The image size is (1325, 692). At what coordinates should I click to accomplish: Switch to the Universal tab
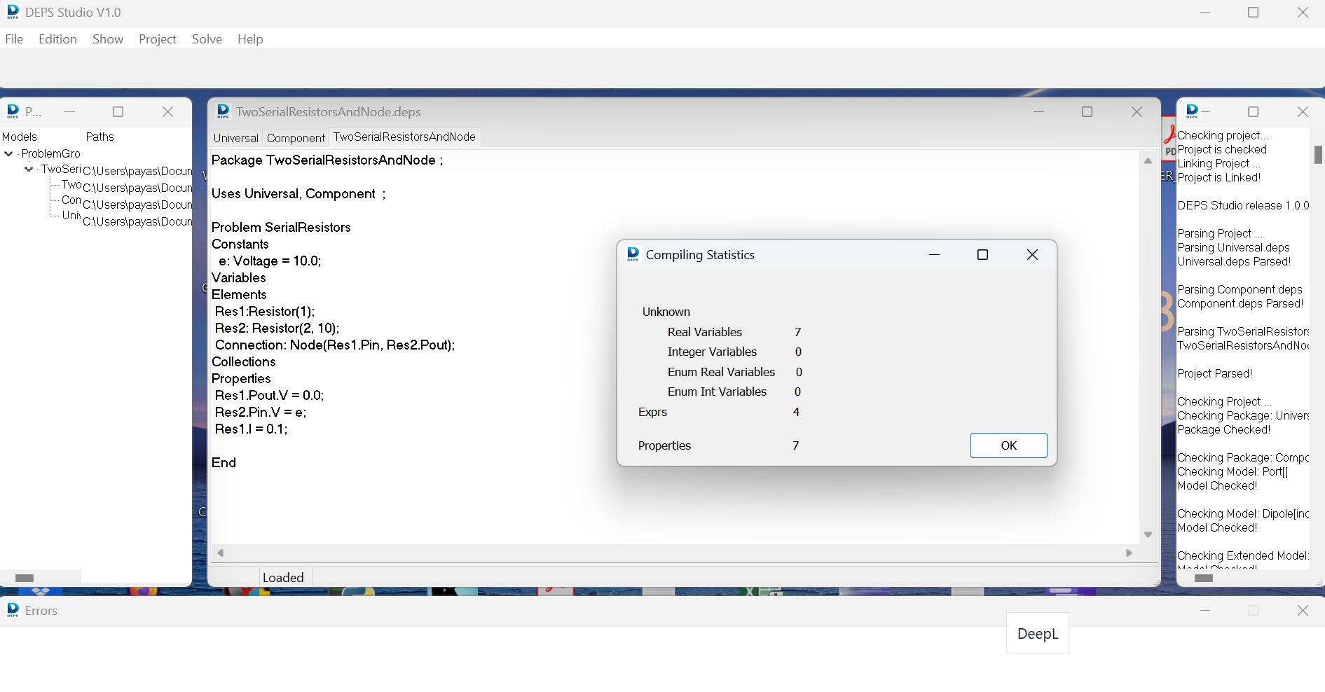coord(236,138)
